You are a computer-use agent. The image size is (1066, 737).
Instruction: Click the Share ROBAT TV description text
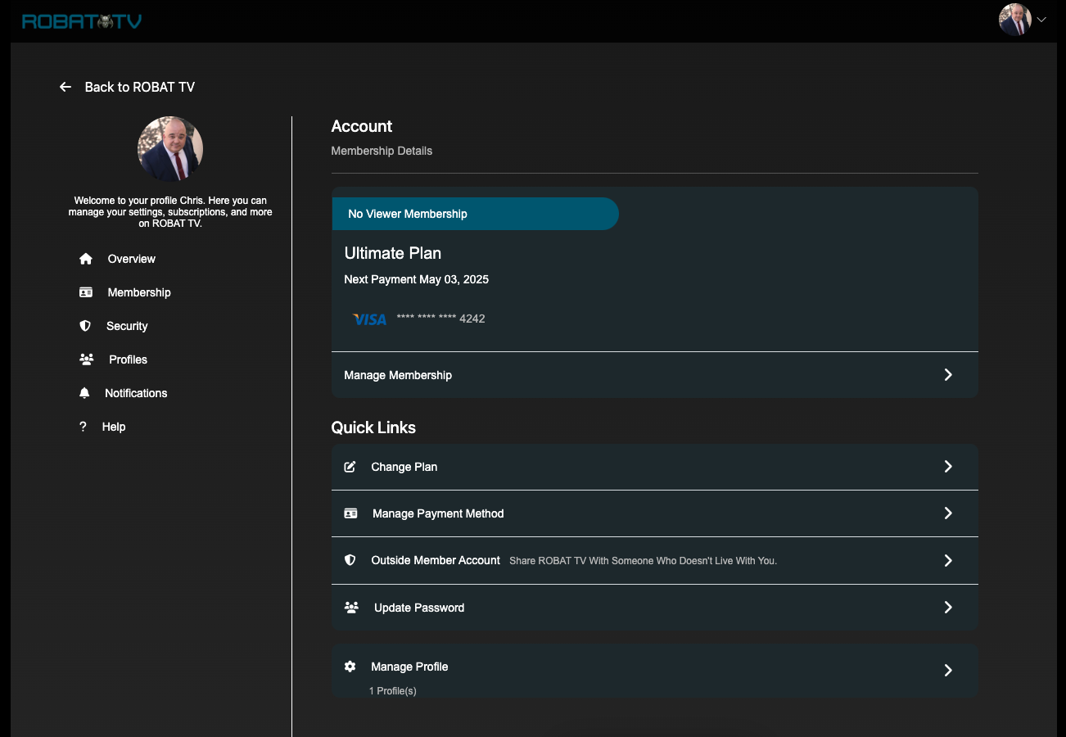click(x=643, y=561)
